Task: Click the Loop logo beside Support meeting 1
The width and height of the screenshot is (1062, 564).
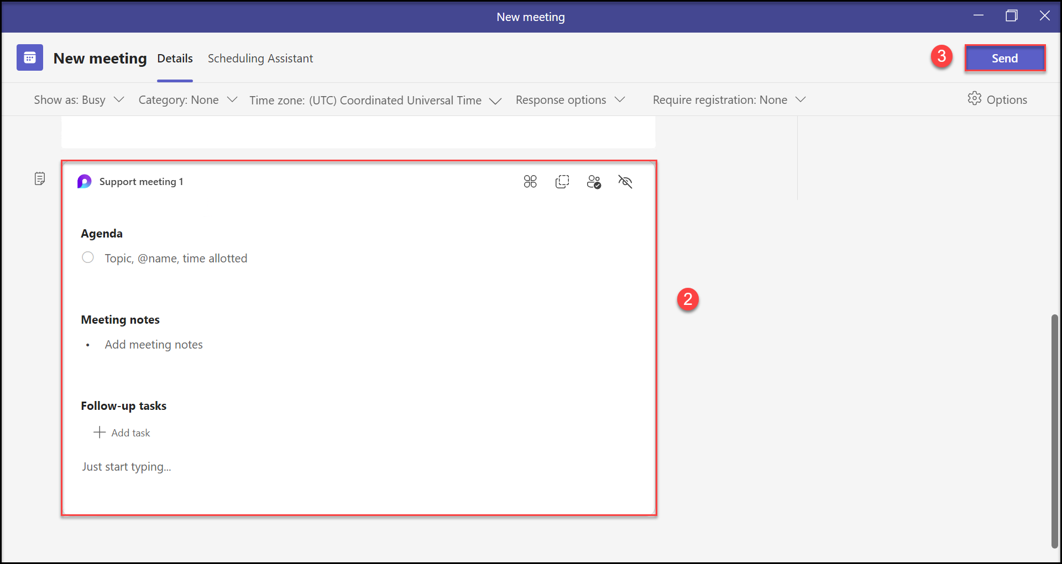Action: tap(85, 182)
